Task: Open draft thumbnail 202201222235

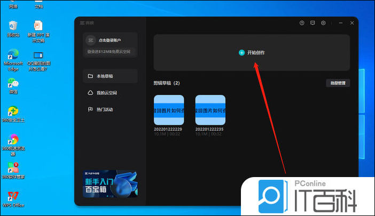Action: pyautogui.click(x=210, y=110)
